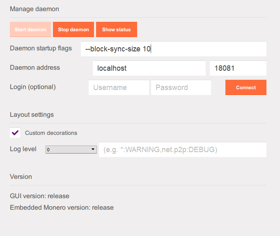Edit the localhost daemon address field
The width and height of the screenshot is (280, 236).
pyautogui.click(x=149, y=68)
